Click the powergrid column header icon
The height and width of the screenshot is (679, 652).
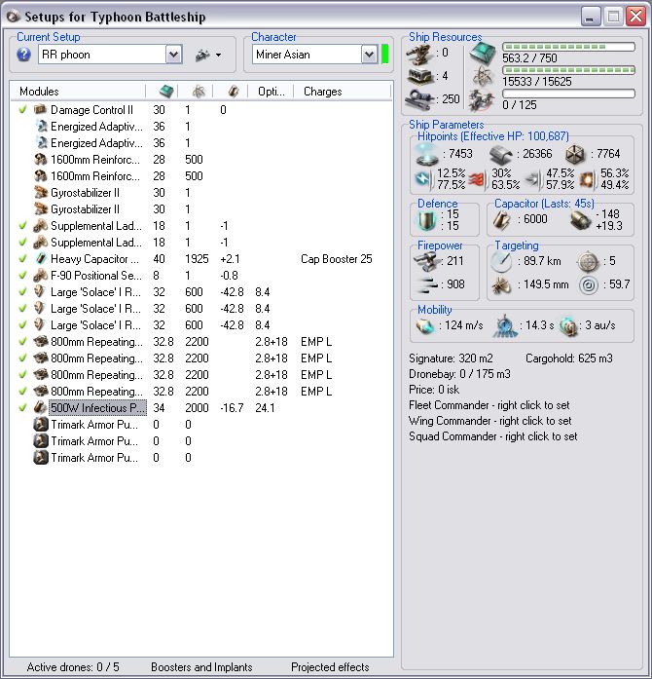[199, 91]
